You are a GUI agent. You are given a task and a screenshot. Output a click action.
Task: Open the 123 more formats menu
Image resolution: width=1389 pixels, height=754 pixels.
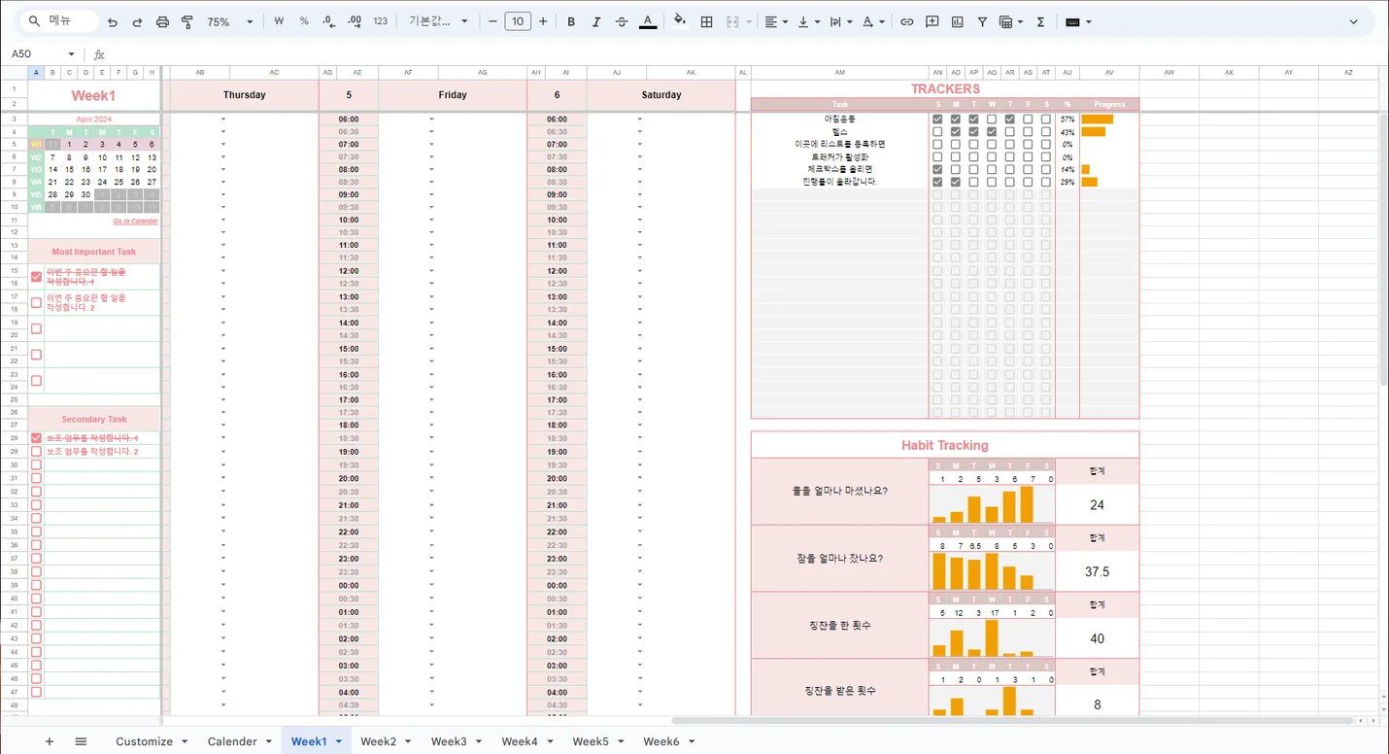tap(380, 21)
